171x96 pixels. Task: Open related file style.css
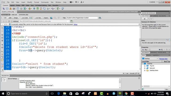coord(14,15)
